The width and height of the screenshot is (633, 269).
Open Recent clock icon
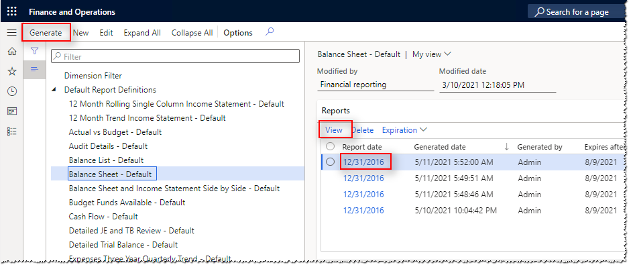[x=11, y=91]
